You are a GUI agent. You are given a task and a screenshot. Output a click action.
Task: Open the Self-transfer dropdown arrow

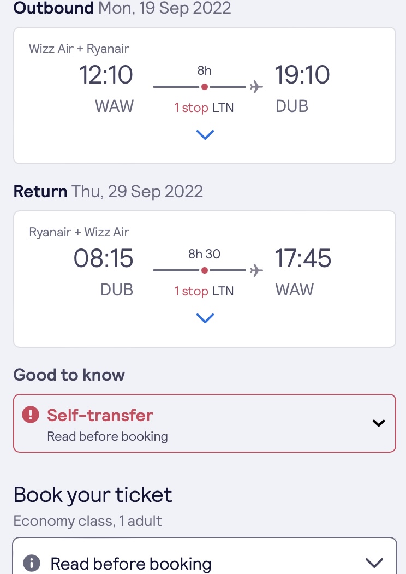378,423
